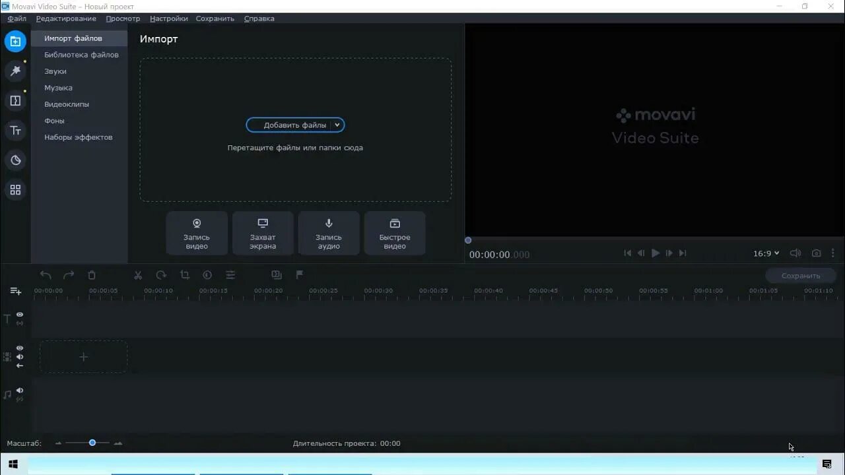
Task: Open the Filters magic wand sidebar icon
Action: (x=15, y=71)
